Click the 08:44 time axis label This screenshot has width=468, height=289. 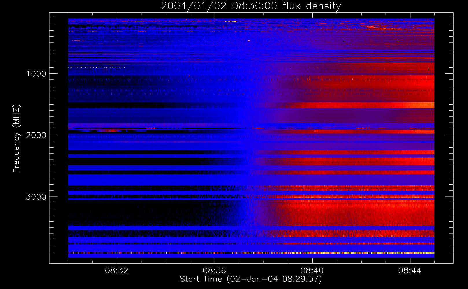pyautogui.click(x=410, y=271)
